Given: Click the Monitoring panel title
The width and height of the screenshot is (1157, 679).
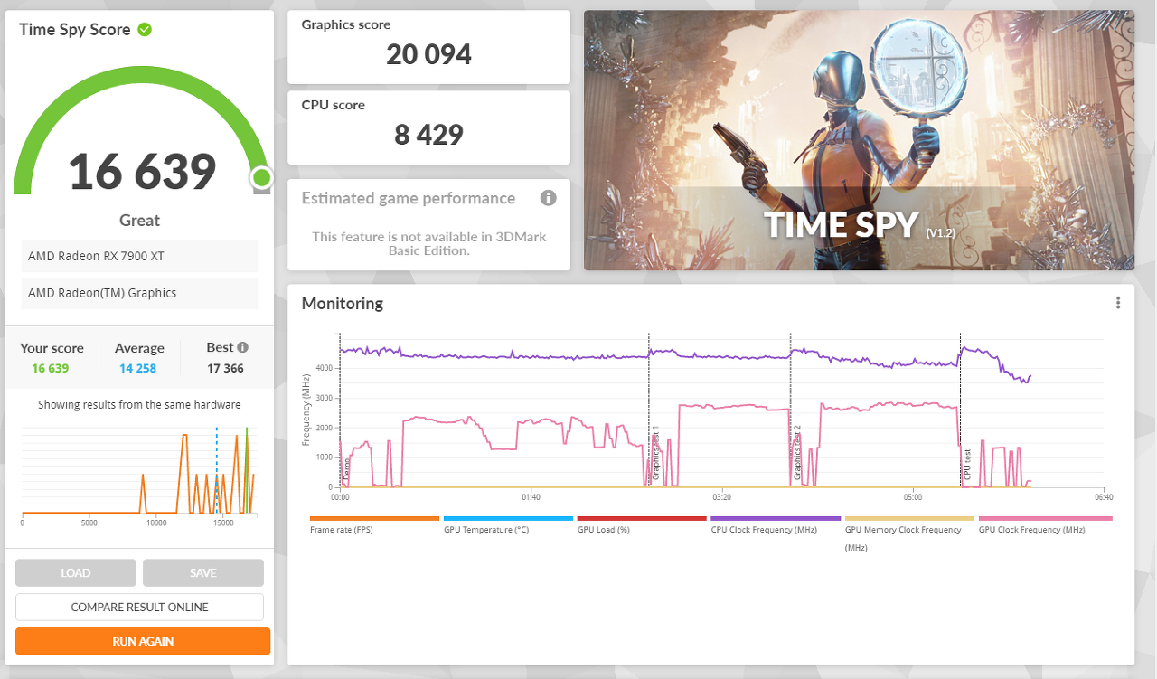Looking at the screenshot, I should click(x=343, y=304).
